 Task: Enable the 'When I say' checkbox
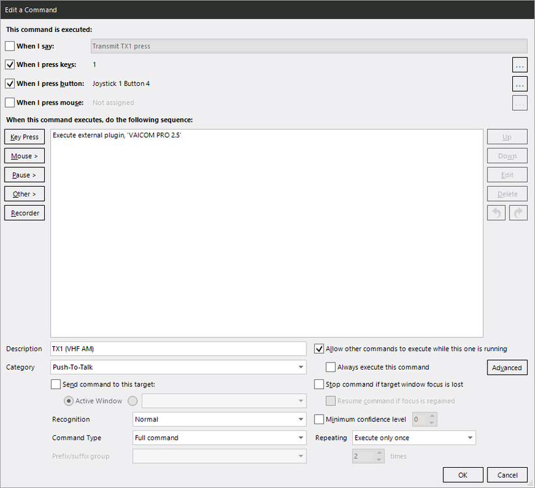point(10,46)
